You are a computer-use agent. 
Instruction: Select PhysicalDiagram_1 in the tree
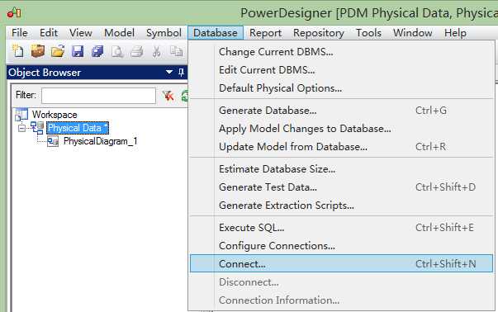coord(101,141)
